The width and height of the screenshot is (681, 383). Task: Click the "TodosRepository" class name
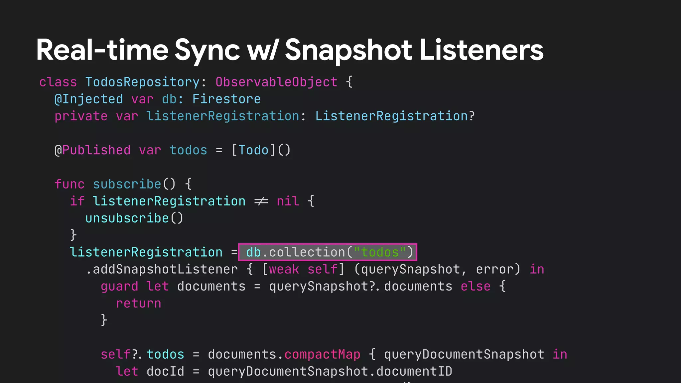(143, 82)
